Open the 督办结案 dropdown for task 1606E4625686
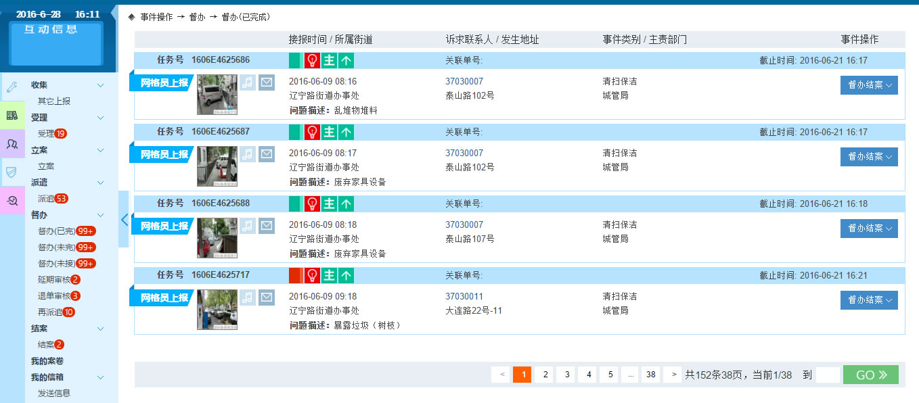Viewport: 919px width, 403px height. click(869, 85)
